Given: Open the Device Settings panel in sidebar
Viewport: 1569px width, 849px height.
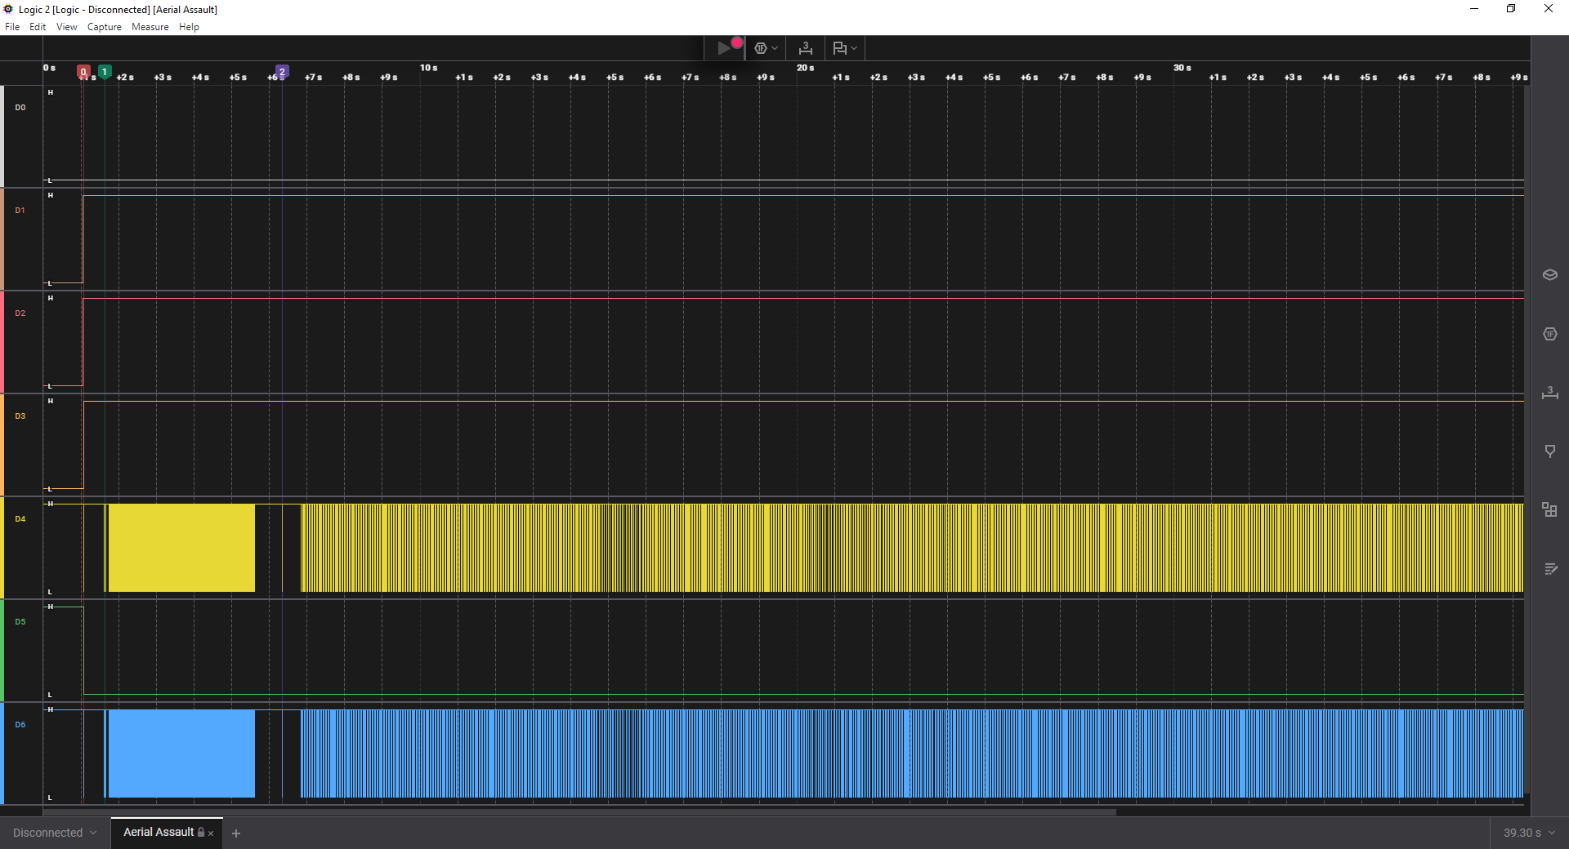Looking at the screenshot, I should point(1549,275).
